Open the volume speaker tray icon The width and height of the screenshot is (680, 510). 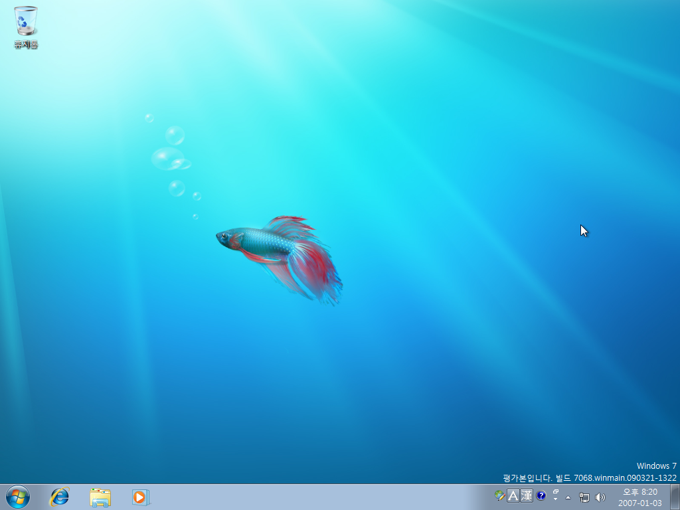click(600, 497)
